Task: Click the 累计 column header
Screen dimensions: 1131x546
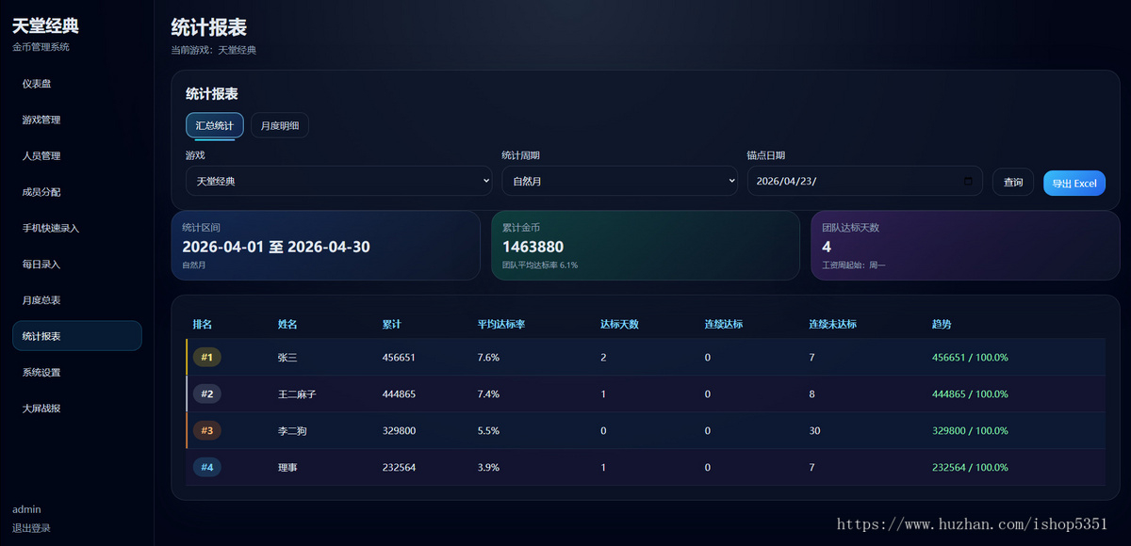Action: [x=392, y=324]
